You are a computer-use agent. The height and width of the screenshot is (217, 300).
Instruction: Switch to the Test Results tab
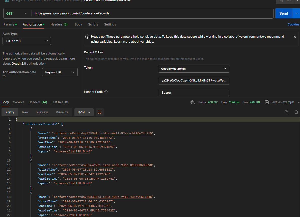60,102
